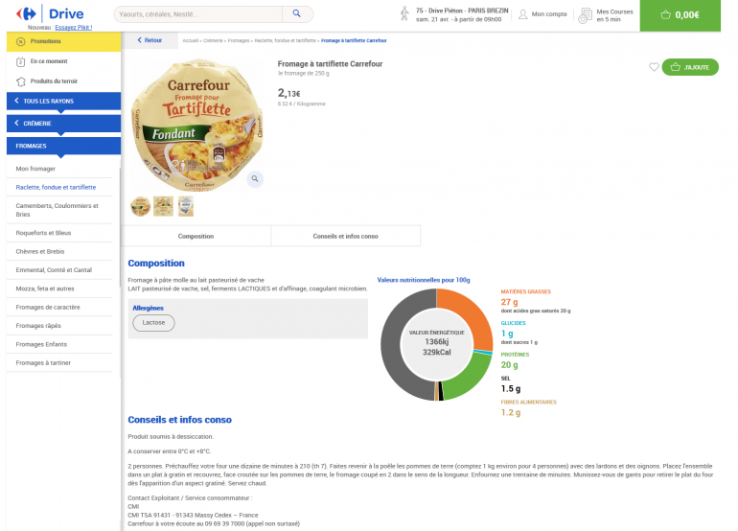Click the search magnifier button
Viewport: 738px width, 531px height.
pos(297,14)
